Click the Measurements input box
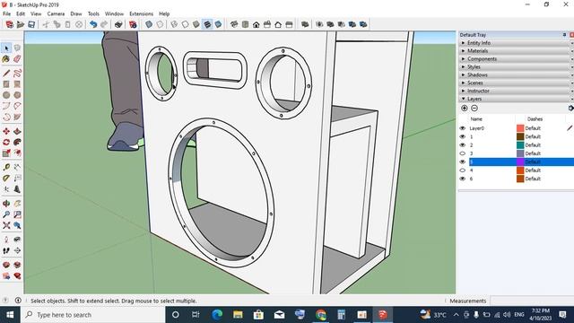Screen dimensions: 574x323 (532, 301)
